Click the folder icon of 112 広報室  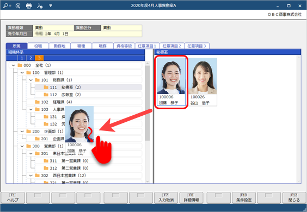pos(46,95)
